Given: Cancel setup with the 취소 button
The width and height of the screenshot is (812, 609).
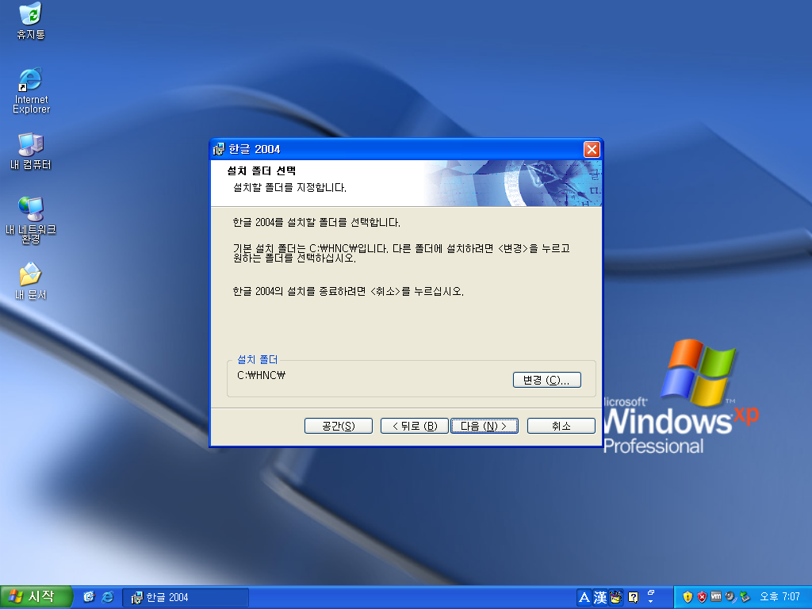Looking at the screenshot, I should pos(561,426).
